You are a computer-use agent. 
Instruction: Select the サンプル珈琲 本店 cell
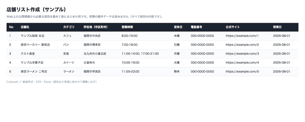click(x=32, y=36)
